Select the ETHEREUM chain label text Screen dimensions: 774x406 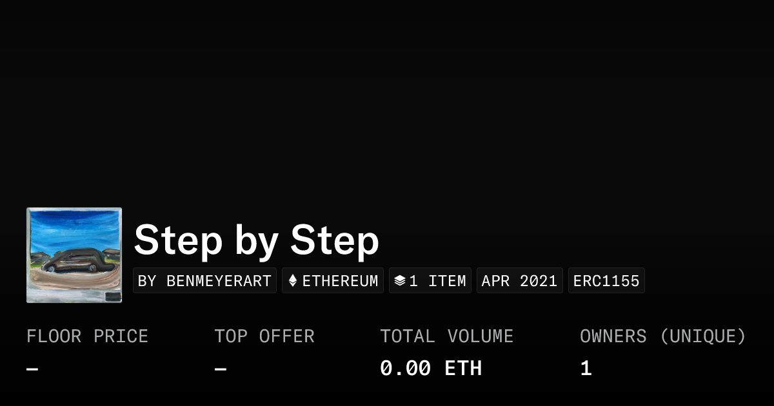pyautogui.click(x=340, y=281)
